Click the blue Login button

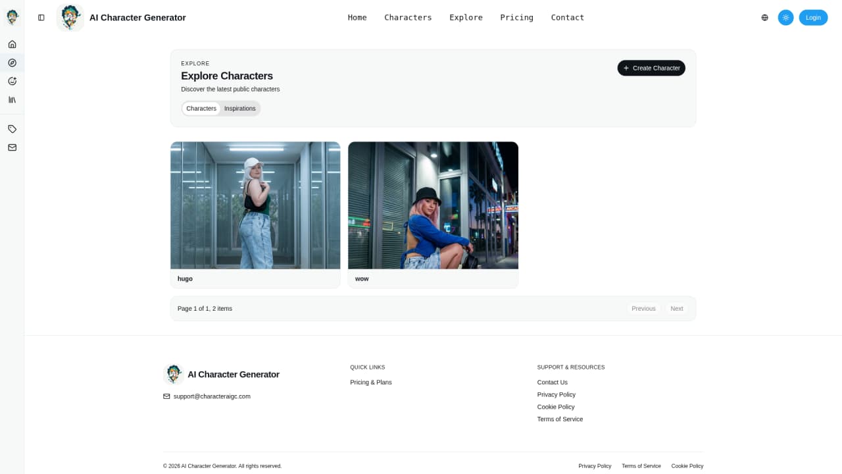813,18
